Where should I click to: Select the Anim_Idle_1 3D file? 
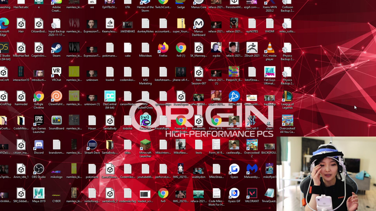pyautogui.click(x=21, y=169)
